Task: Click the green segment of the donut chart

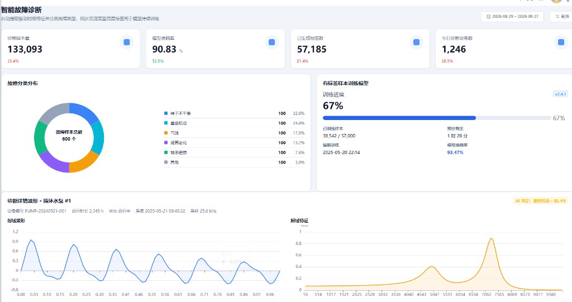Action: point(40,138)
